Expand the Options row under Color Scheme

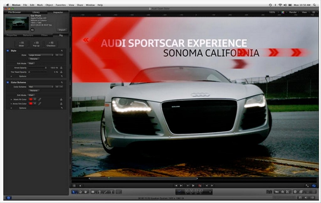pyautogui.click(x=11, y=108)
